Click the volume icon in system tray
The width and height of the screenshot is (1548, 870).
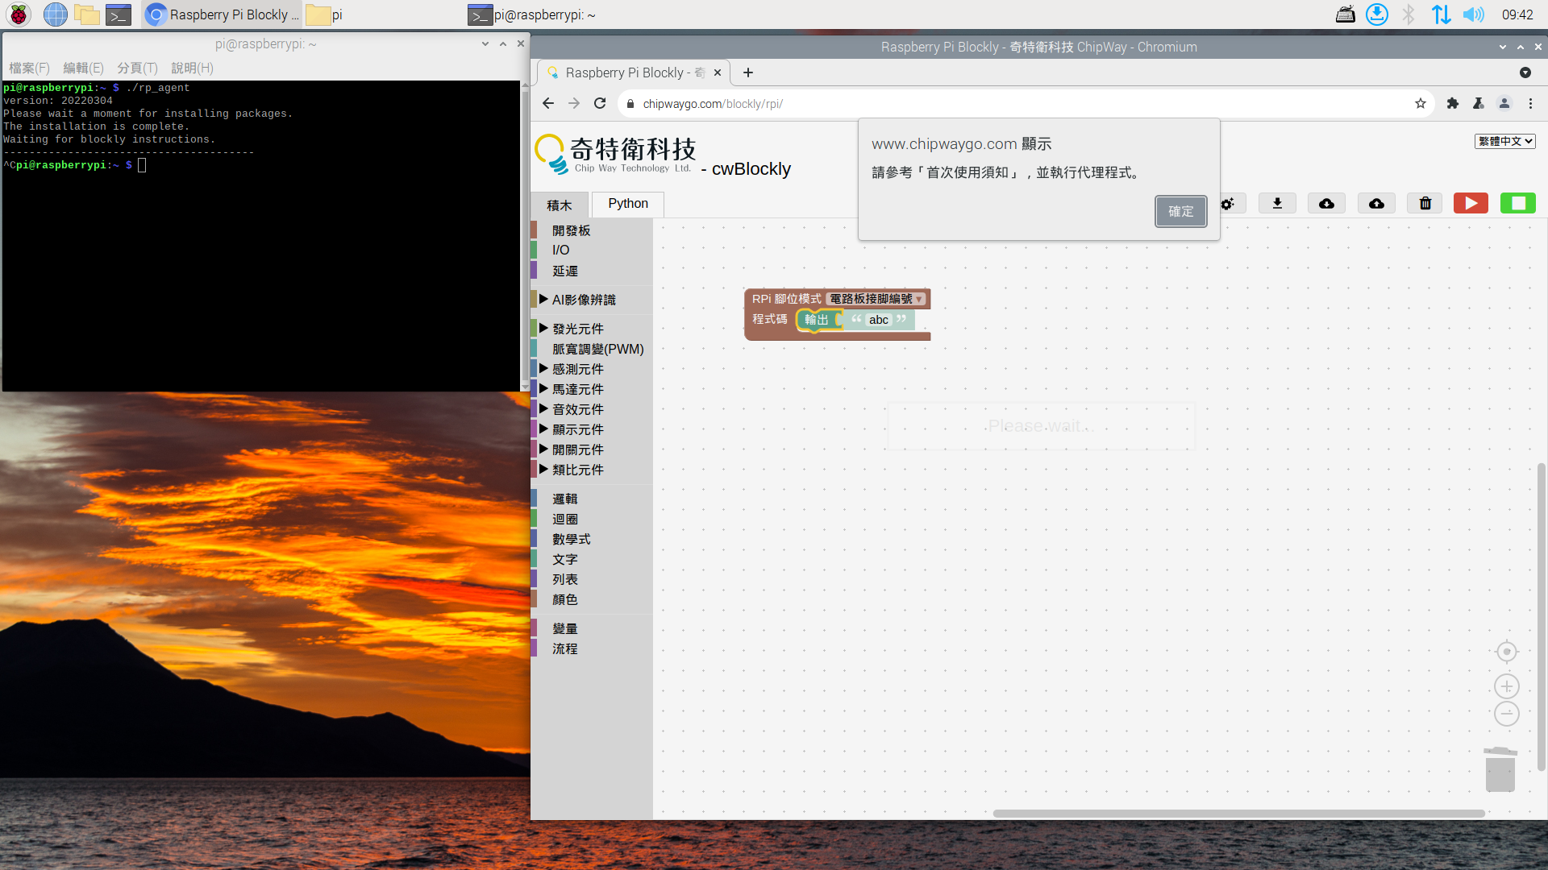point(1473,14)
